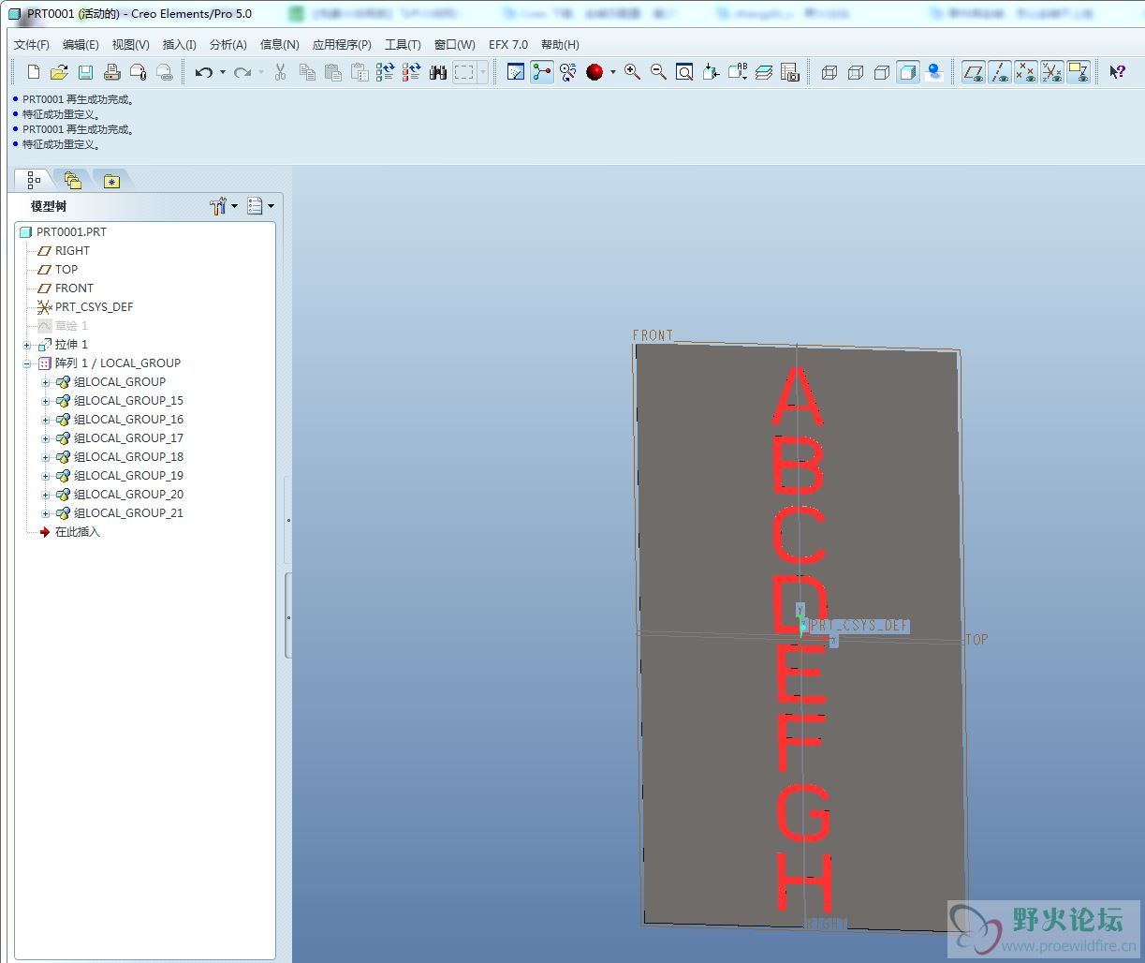Open a file with the folder icon
This screenshot has height=963, width=1145.
click(x=59, y=72)
